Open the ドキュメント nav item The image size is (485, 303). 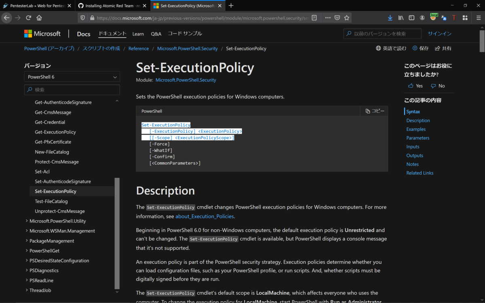pos(112,34)
